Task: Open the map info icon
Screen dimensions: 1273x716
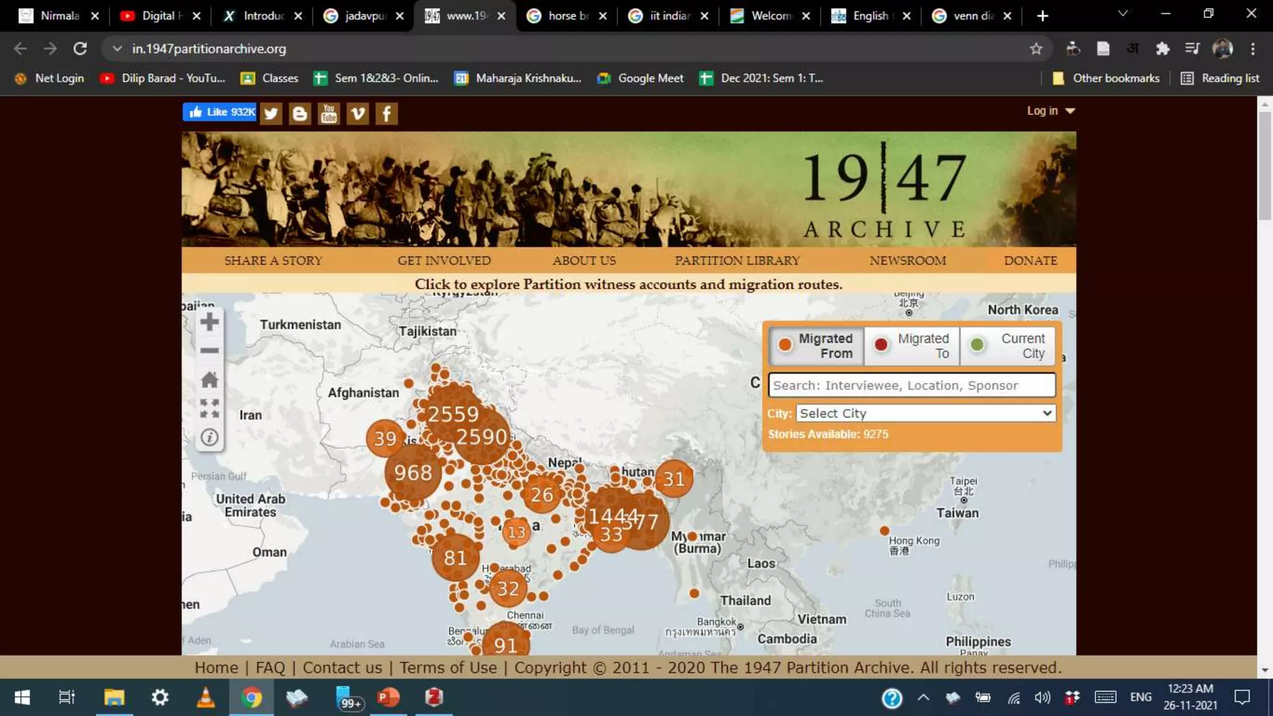Action: (209, 438)
